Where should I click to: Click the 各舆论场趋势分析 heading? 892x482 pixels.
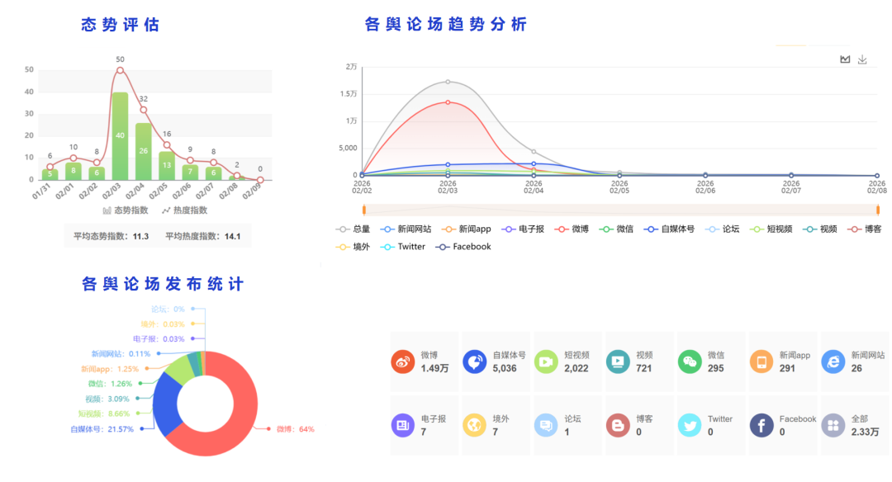tap(445, 25)
